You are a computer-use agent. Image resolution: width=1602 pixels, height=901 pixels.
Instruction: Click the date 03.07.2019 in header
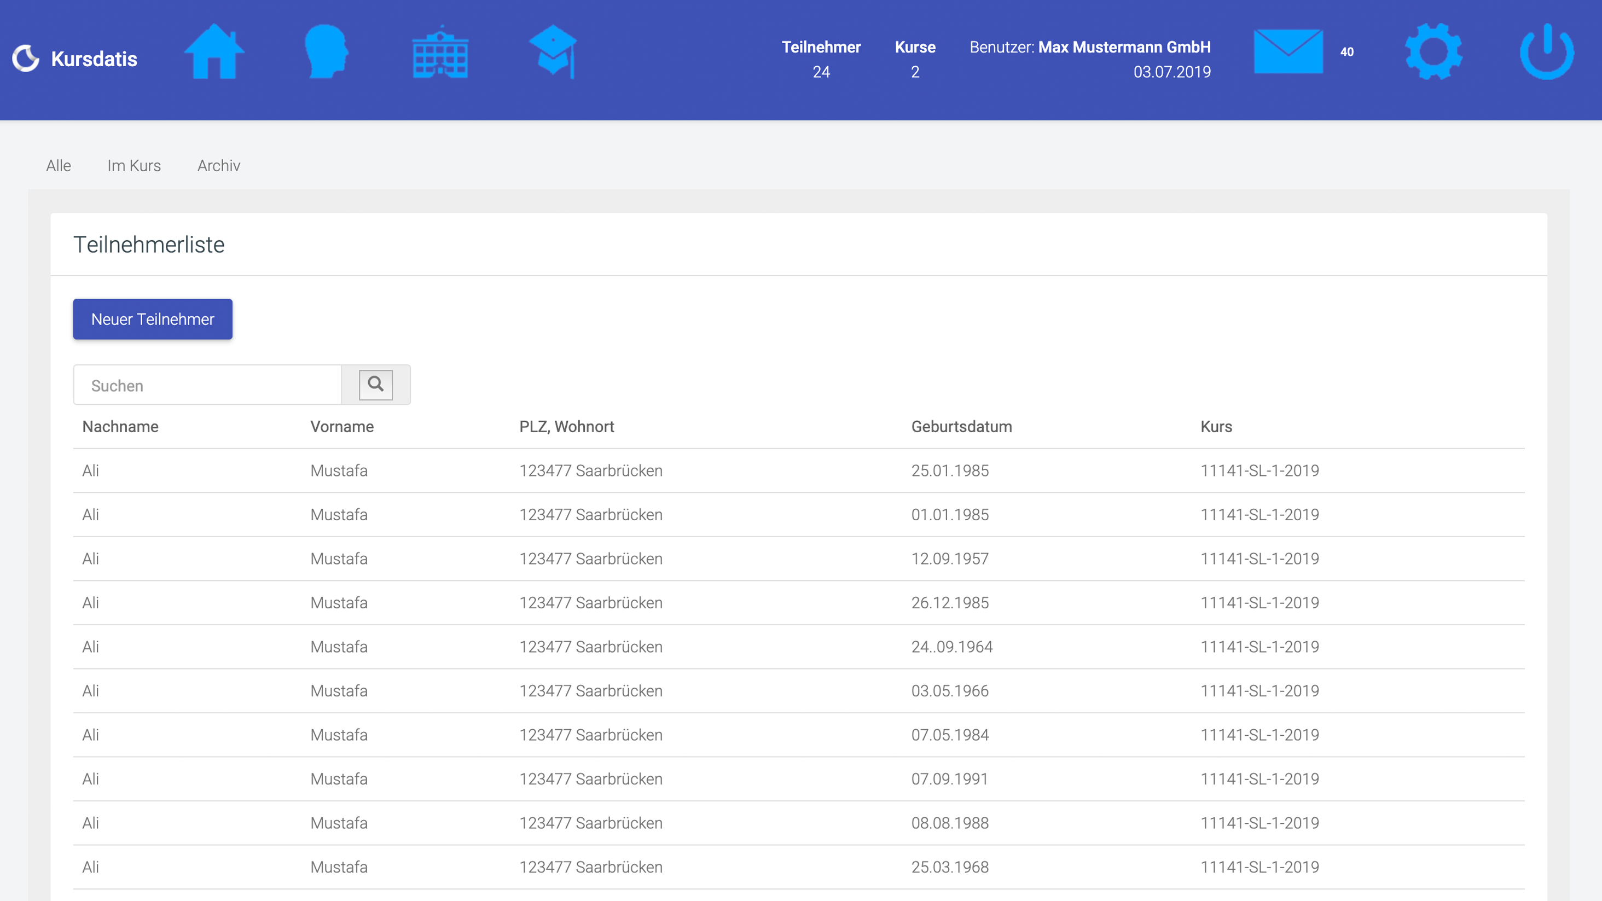(x=1171, y=72)
